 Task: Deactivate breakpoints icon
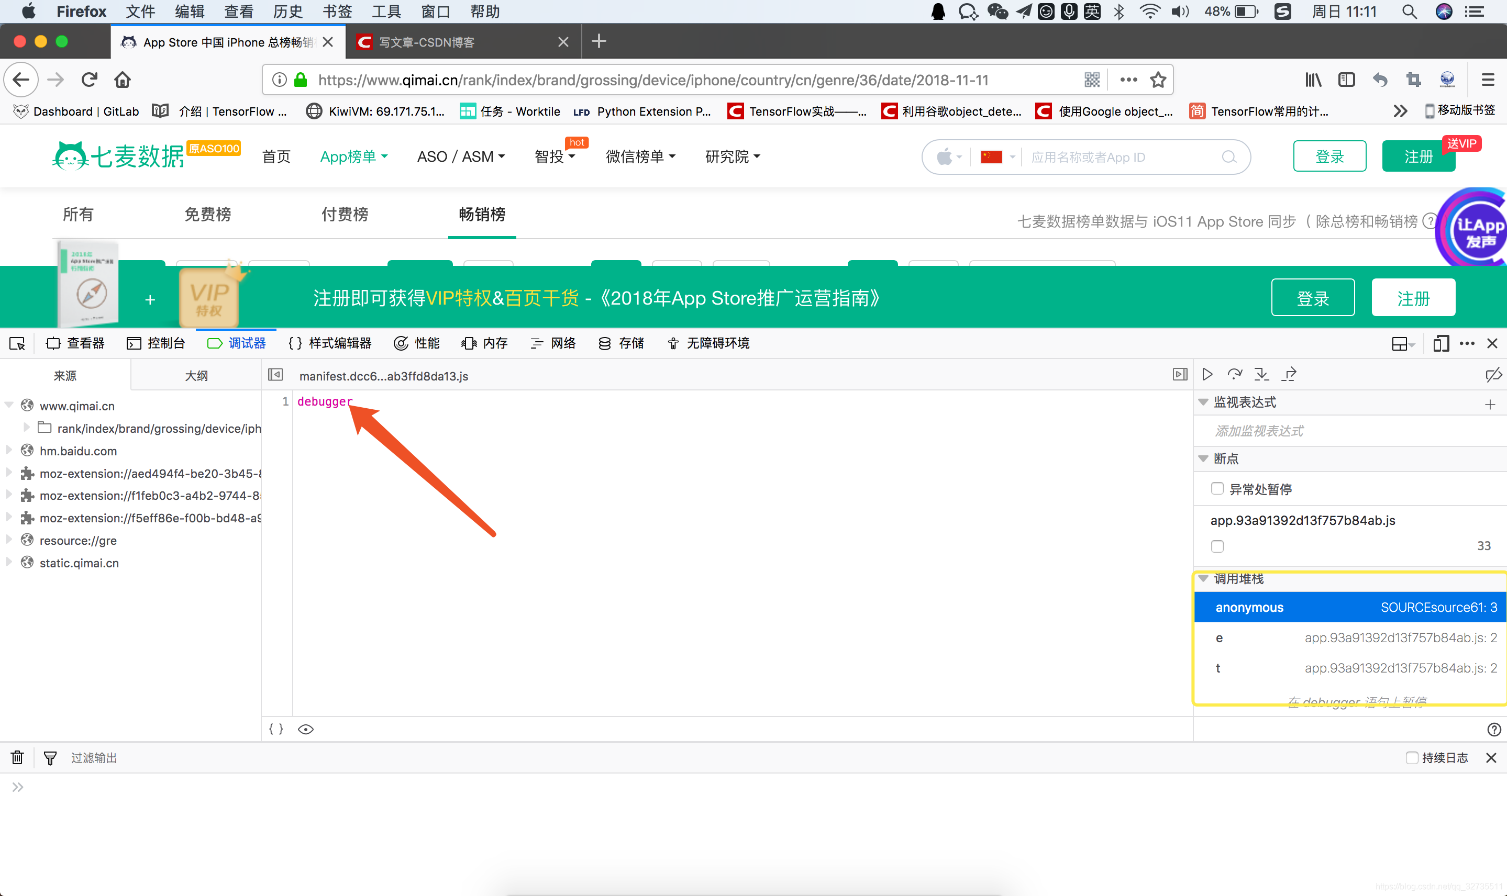pyautogui.click(x=1493, y=375)
